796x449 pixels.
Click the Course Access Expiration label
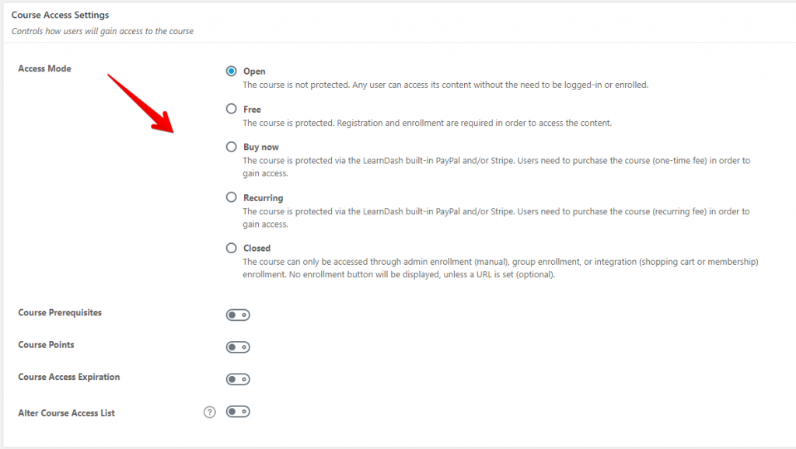coord(69,377)
